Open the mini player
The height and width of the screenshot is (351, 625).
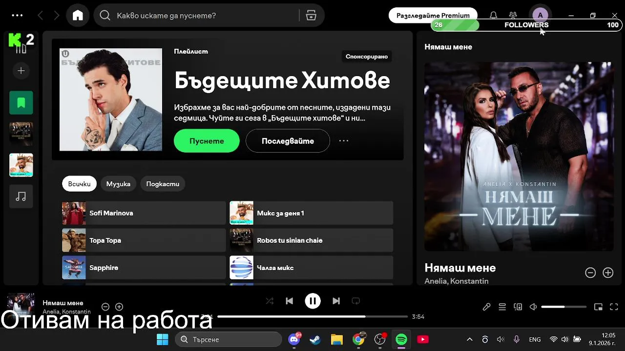click(x=598, y=307)
